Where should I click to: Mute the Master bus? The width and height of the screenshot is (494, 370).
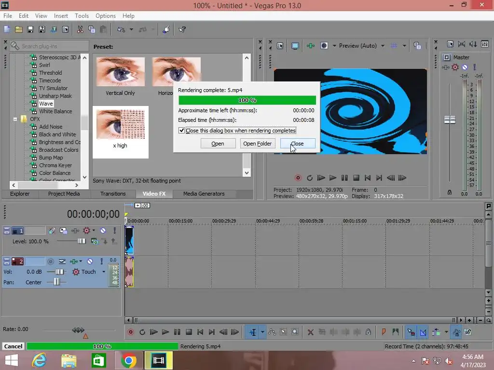pos(465,67)
